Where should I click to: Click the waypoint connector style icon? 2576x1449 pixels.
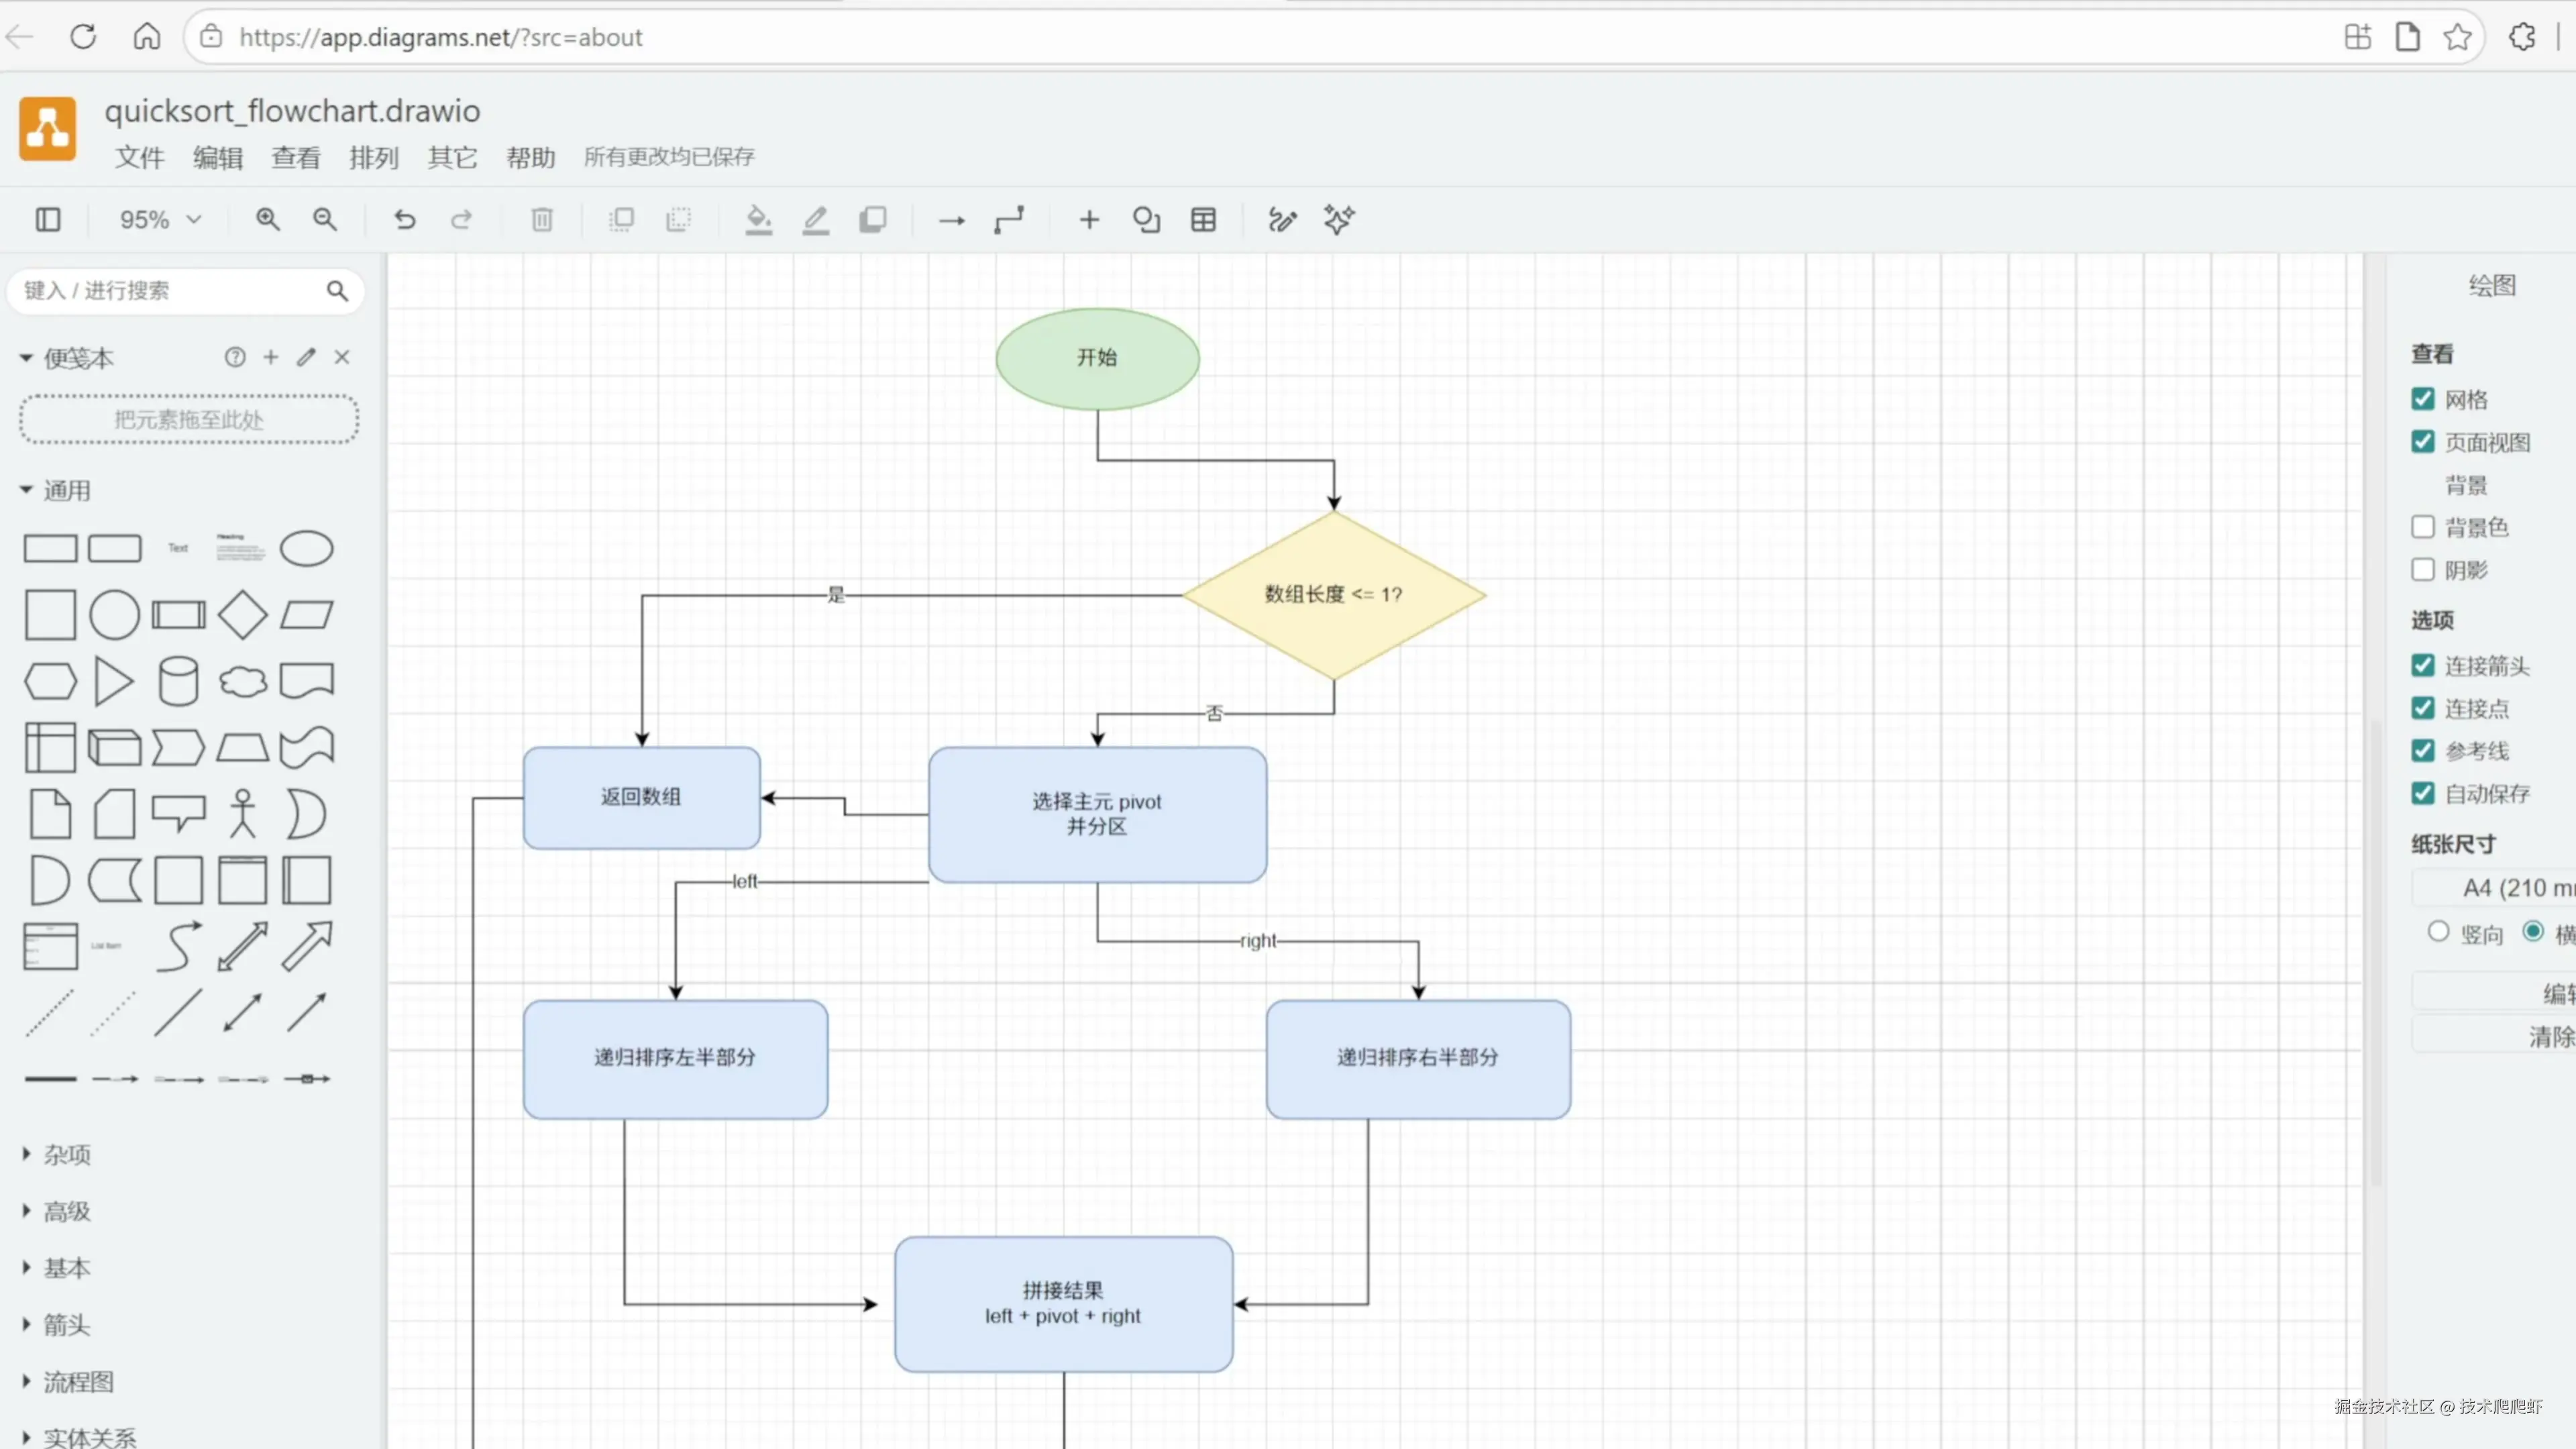point(1009,219)
